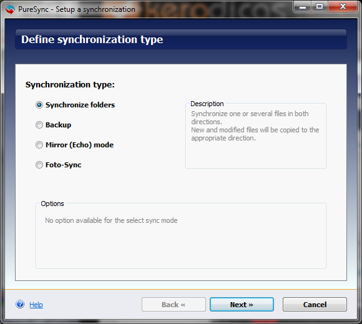Click the blue question mark help icon

point(20,304)
